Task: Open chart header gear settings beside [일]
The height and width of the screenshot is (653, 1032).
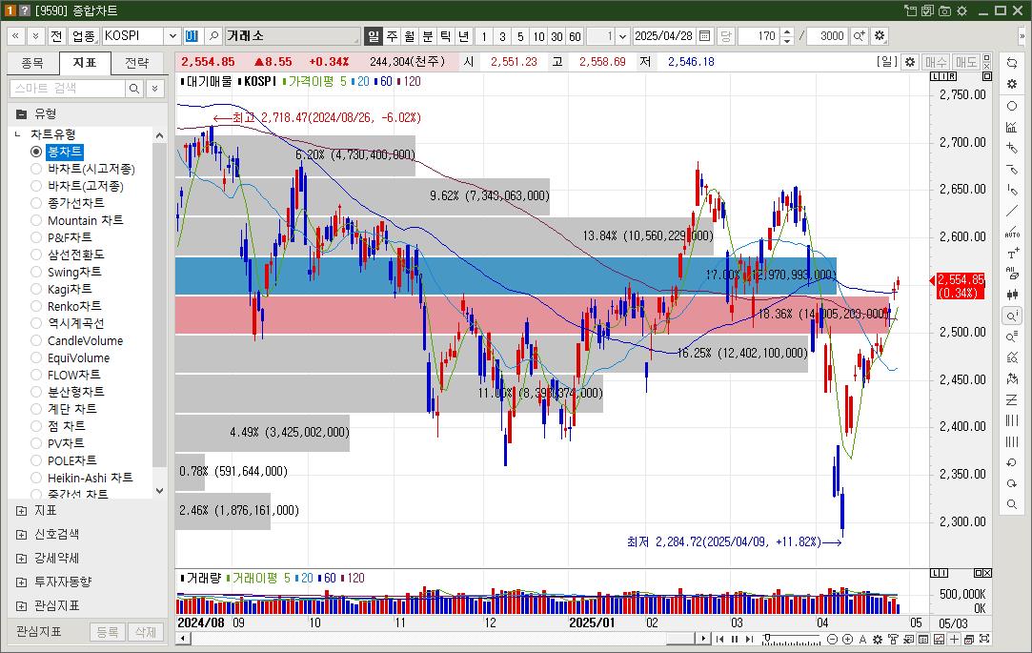Action: pos(910,62)
